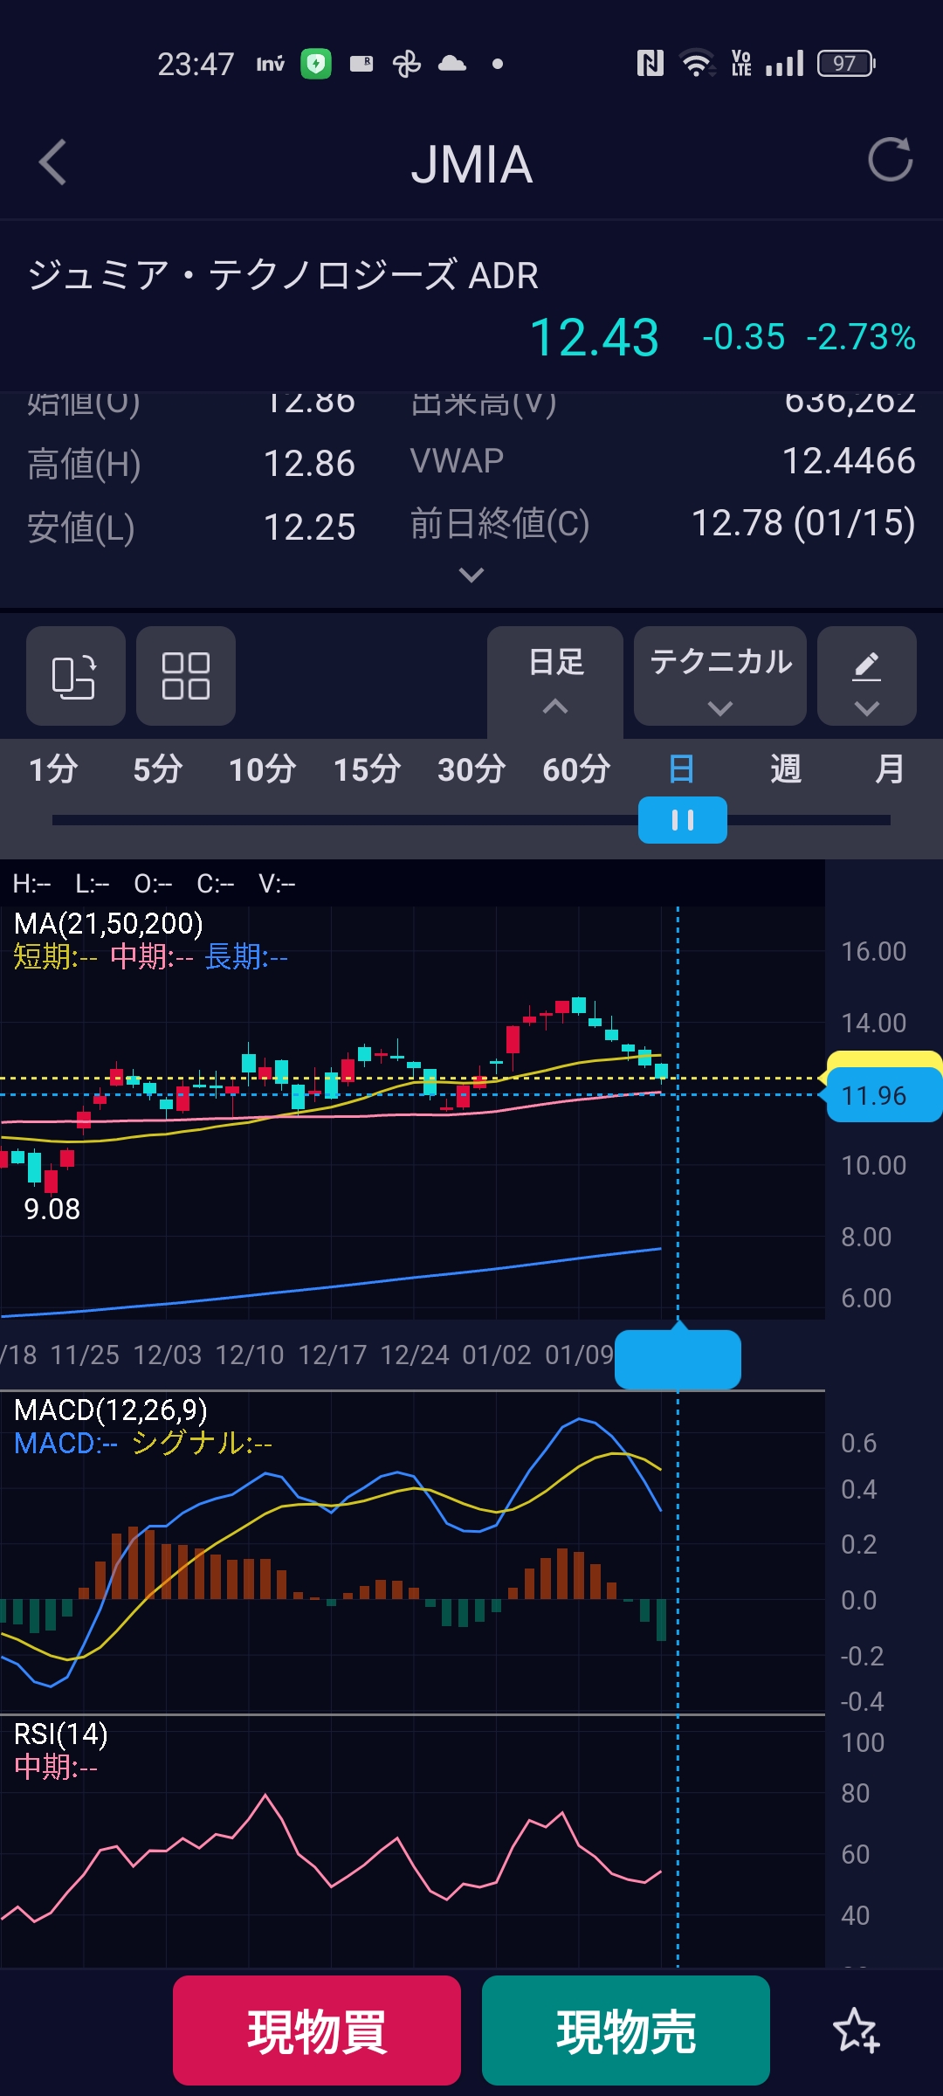This screenshot has height=2096, width=943.
Task: Tap the 11.96 price crosshair label
Action: coord(882,1095)
